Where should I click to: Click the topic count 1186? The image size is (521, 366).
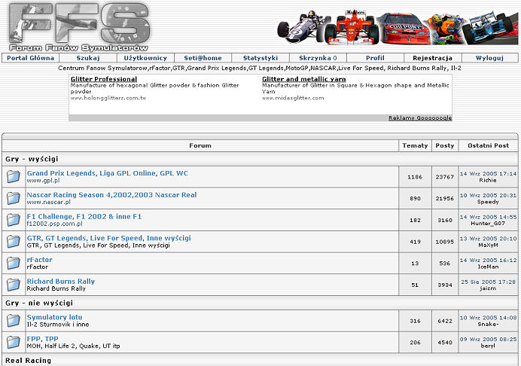pyautogui.click(x=415, y=177)
